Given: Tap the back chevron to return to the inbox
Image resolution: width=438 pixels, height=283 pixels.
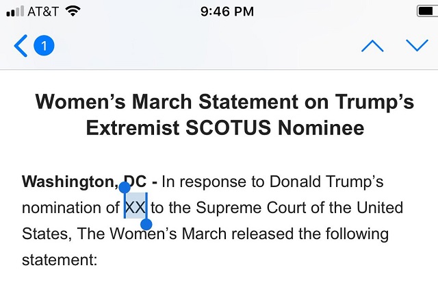Looking at the screenshot, I should [21, 46].
